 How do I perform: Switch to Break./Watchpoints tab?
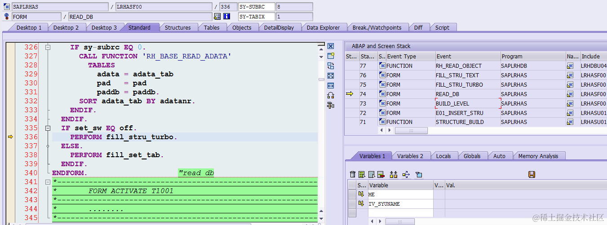point(377,28)
